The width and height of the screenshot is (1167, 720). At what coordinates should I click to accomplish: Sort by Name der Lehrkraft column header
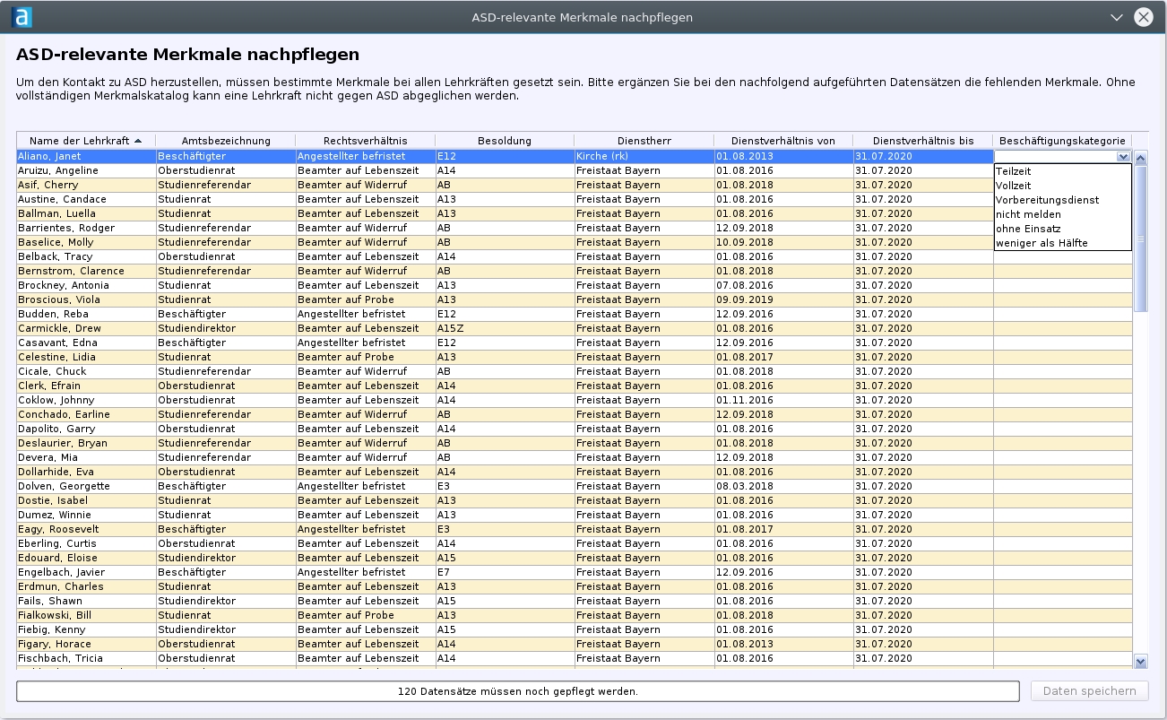pos(86,141)
